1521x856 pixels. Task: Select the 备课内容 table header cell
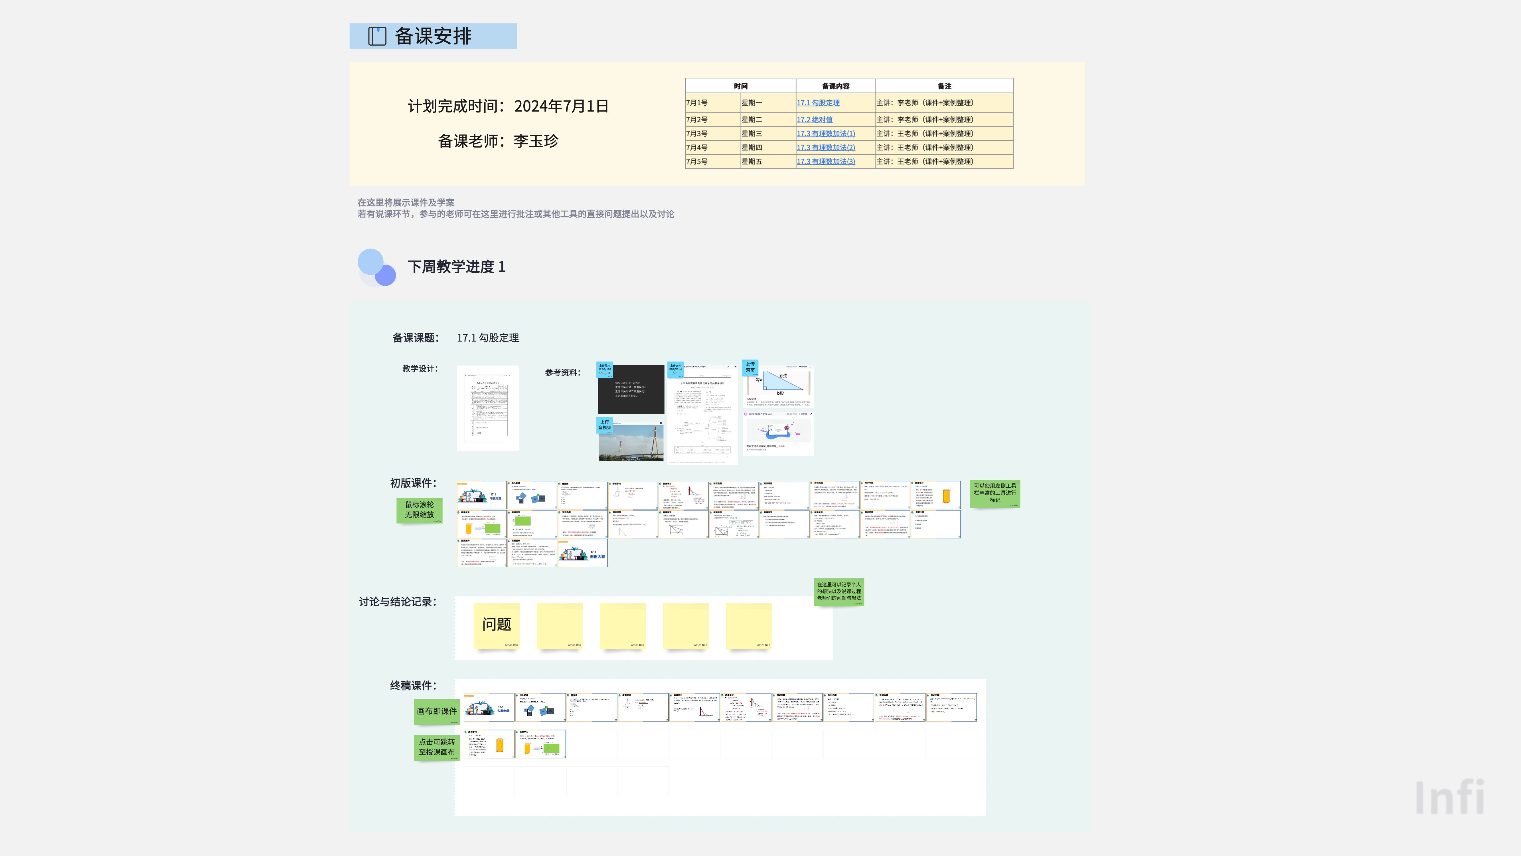click(x=835, y=86)
